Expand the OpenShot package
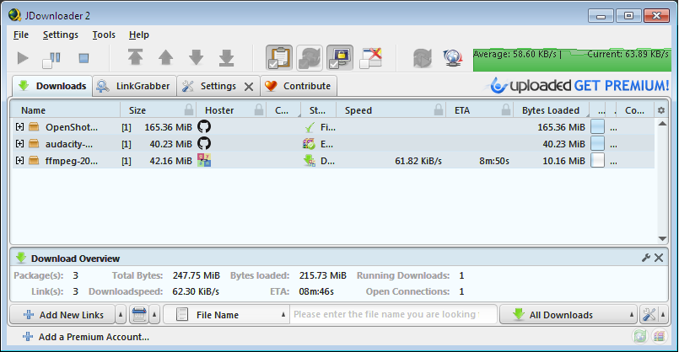The width and height of the screenshot is (679, 352). (19, 126)
